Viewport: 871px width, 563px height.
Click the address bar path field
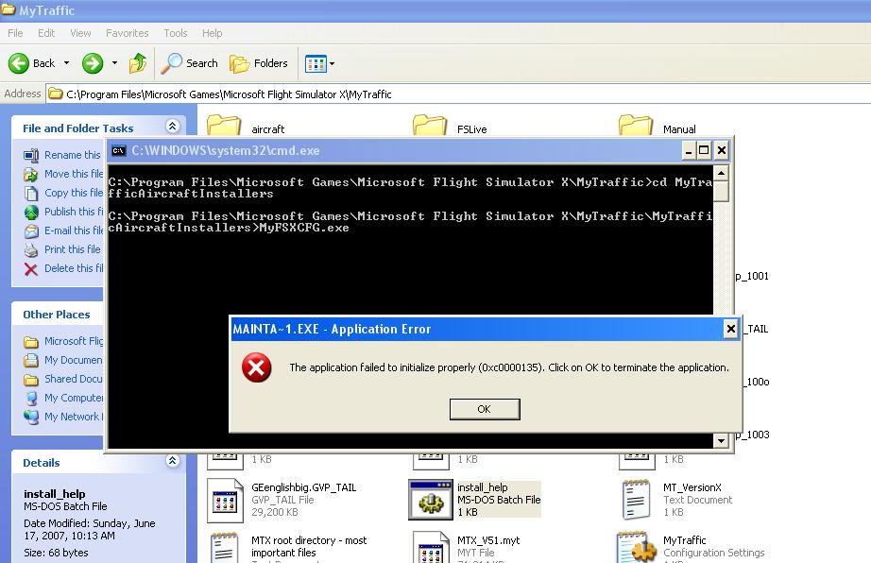pos(458,94)
